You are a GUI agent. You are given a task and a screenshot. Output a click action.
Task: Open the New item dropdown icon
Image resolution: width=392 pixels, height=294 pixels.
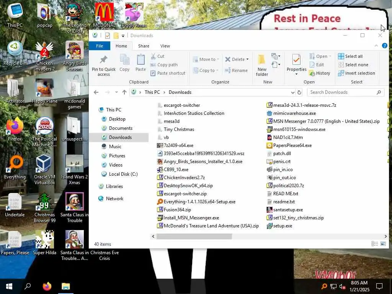click(276, 56)
